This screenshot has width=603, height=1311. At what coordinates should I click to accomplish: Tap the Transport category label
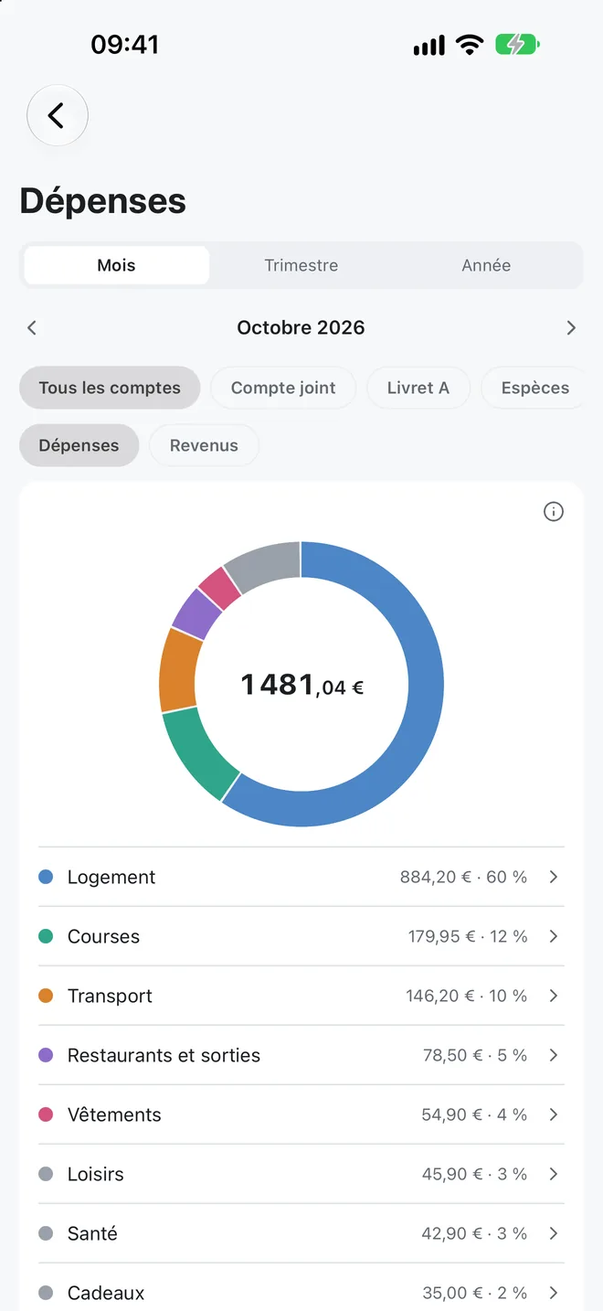(110, 997)
